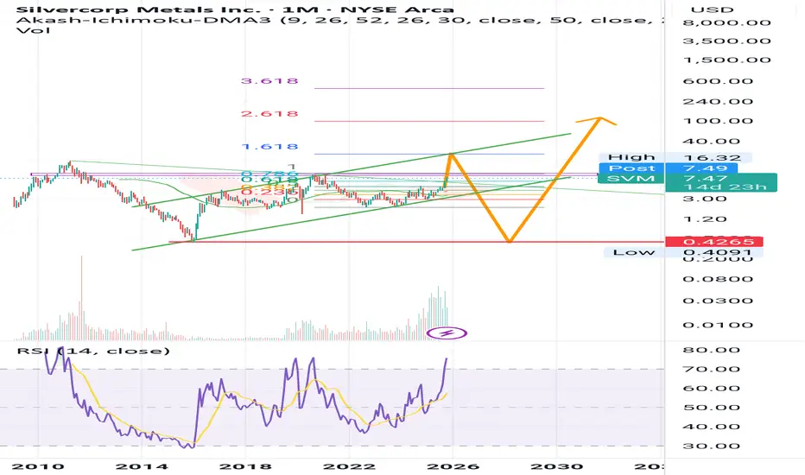Click the Post 7.49 price tag
Viewport: 805px width, 475px height.
click(x=669, y=168)
